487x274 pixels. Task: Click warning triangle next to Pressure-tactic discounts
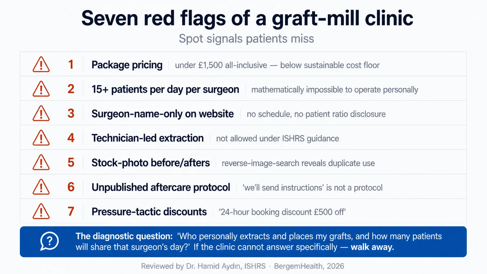(41, 211)
